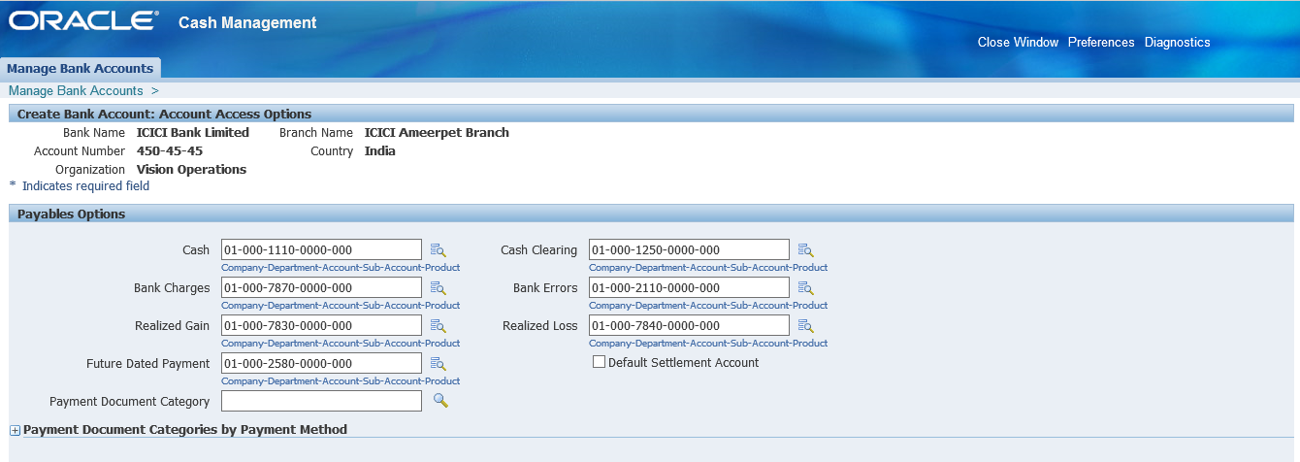1300x462 pixels.
Task: Click the Bank Errors lookup icon
Action: (x=805, y=288)
